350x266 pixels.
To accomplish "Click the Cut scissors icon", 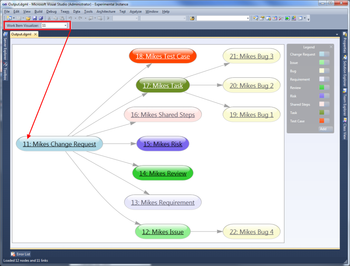I will [49, 18].
